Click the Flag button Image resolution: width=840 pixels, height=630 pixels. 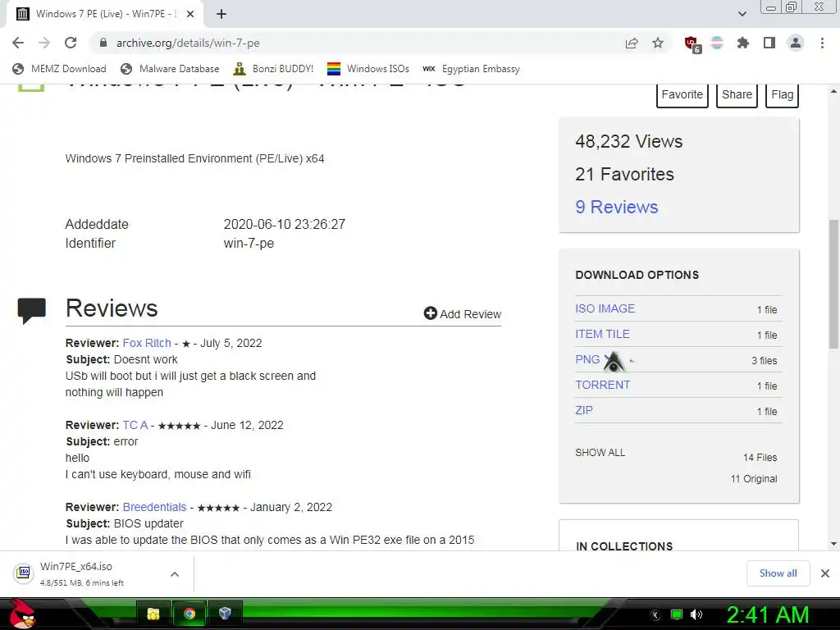(x=782, y=95)
